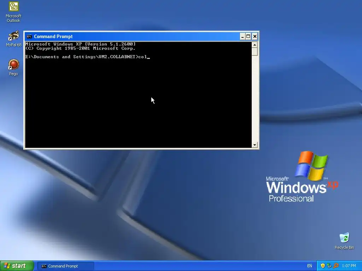Click the 'Microsoft Windows XP [Version 5.1.2600]' line
Screen dimensions: 362x271
(80, 44)
